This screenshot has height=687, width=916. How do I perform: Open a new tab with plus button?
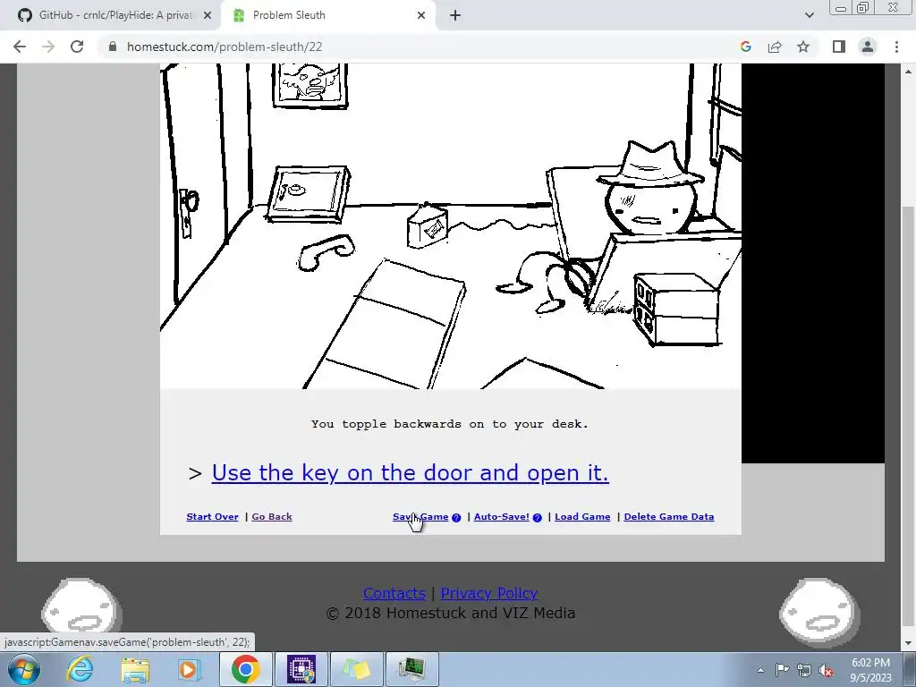(x=455, y=15)
